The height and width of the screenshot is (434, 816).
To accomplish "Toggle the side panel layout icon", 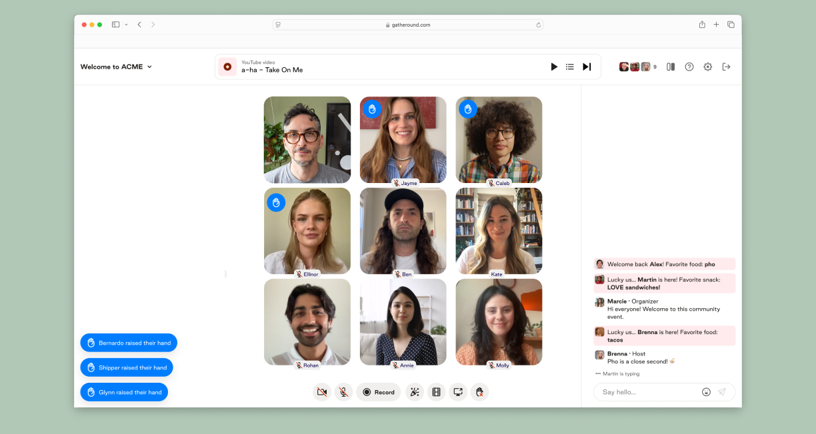I will click(671, 67).
